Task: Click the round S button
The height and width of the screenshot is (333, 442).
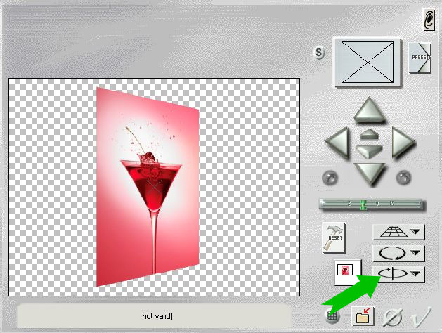Action: point(320,54)
